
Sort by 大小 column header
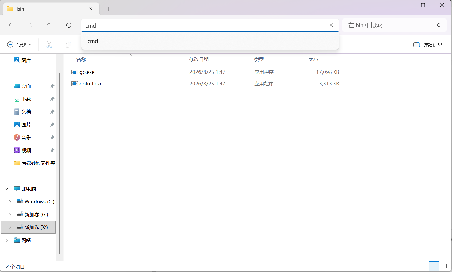click(313, 59)
